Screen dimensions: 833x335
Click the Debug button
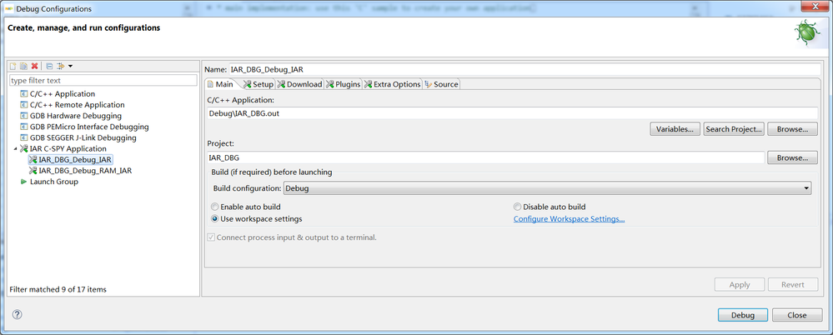[x=743, y=315]
